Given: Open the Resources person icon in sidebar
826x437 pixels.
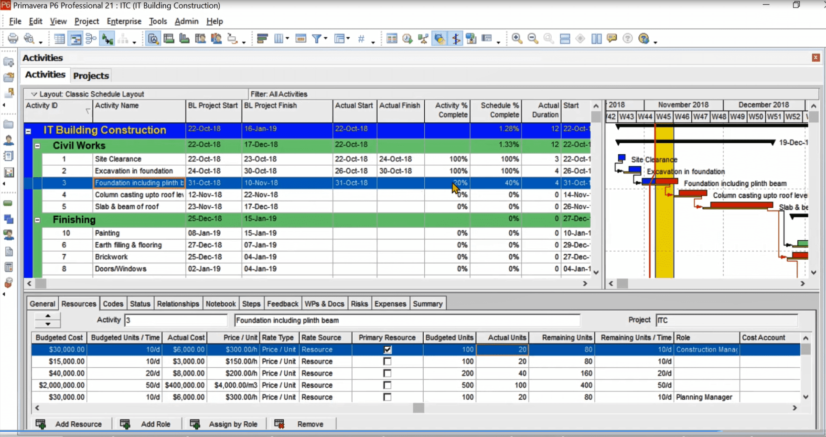Looking at the screenshot, I should point(9,140).
